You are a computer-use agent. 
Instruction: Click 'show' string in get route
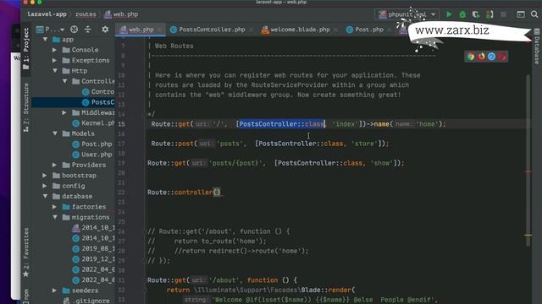tap(382, 163)
